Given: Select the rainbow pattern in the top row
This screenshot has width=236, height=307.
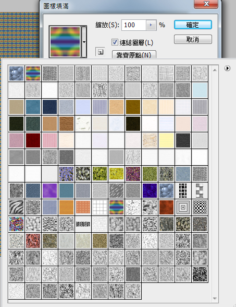Looking at the screenshot, I should (x=33, y=73).
